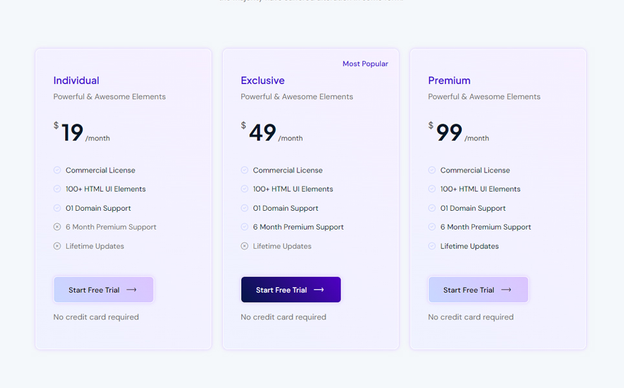The width and height of the screenshot is (624, 388).
Task: Click check icon beside Premium Lifetime Updates
Action: 432,246
